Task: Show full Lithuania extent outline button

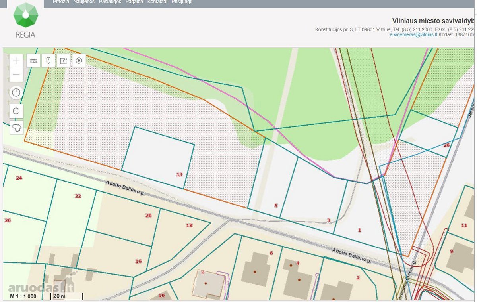Action: point(16,128)
